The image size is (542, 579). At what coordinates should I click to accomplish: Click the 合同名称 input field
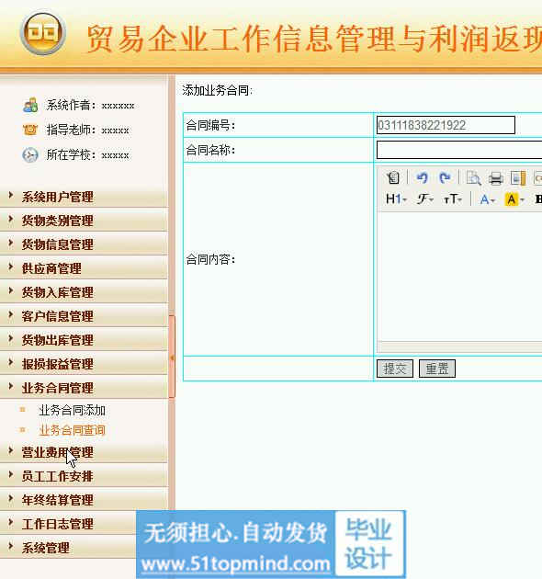(459, 150)
